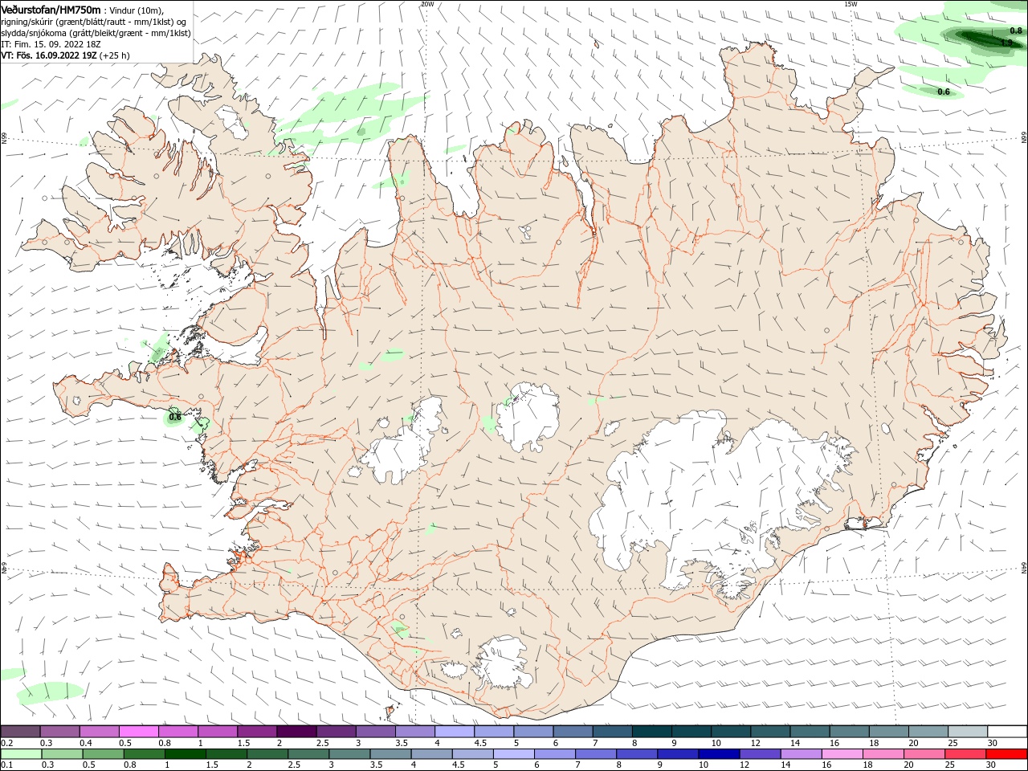The height and width of the screenshot is (771, 1028).
Task: Click the '0.8' precipitation label in the northeast corner
Action: [1016, 31]
